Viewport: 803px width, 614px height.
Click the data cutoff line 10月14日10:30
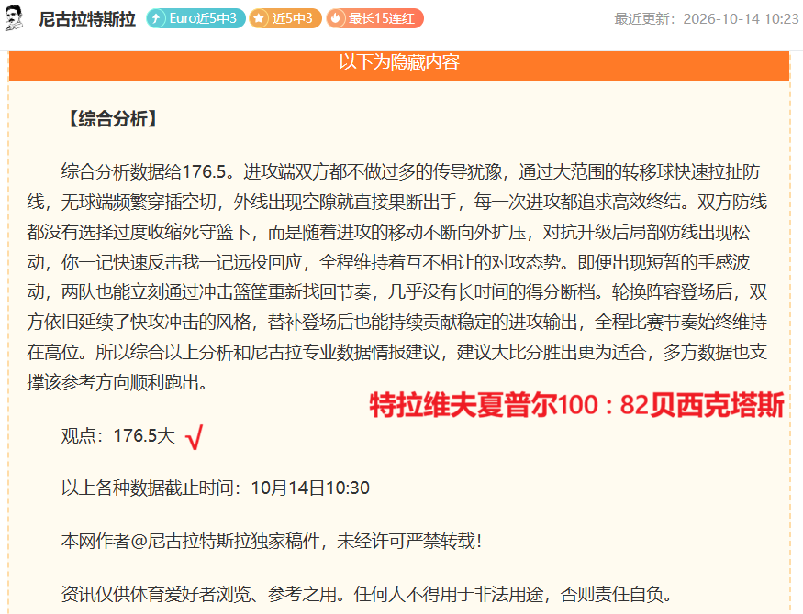(216, 488)
